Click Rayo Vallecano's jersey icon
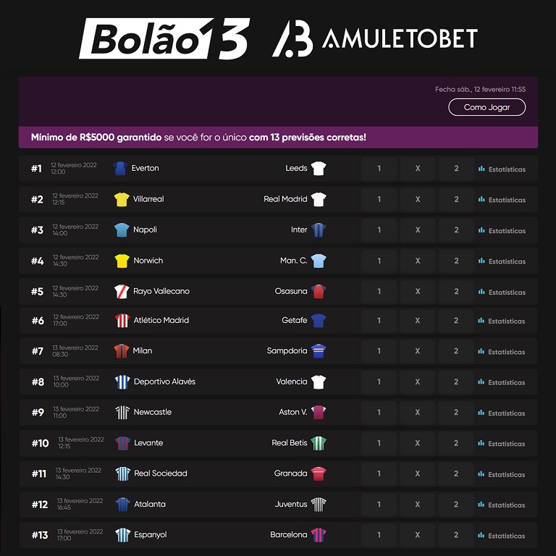Viewport: 556px width, 556px height. 121,291
